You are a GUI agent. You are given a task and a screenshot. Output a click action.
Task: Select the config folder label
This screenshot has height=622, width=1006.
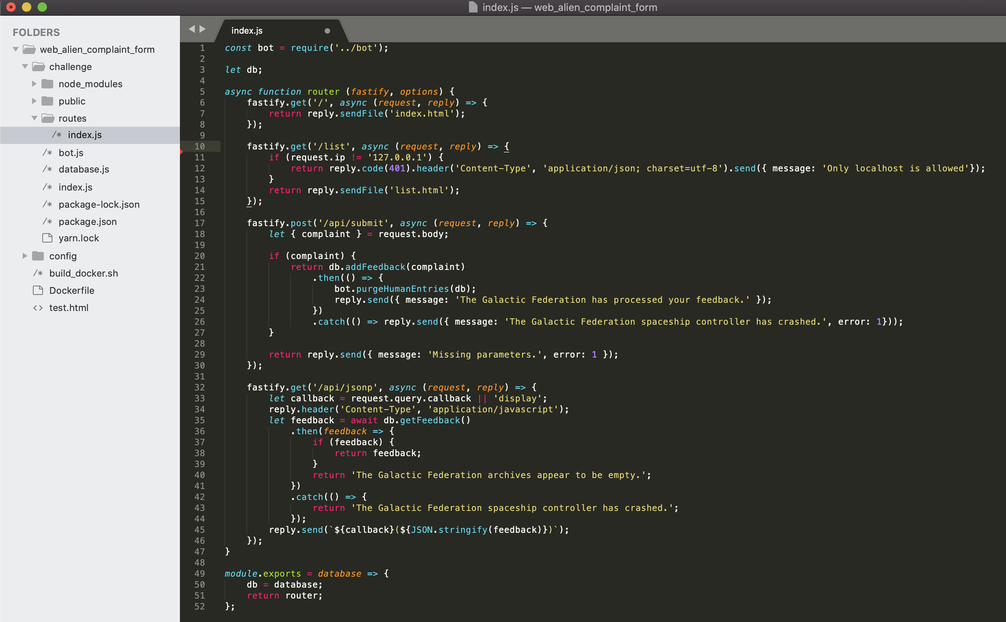[63, 256]
